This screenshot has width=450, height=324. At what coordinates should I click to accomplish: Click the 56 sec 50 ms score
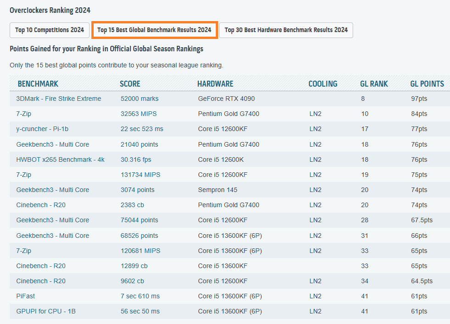[x=140, y=312]
